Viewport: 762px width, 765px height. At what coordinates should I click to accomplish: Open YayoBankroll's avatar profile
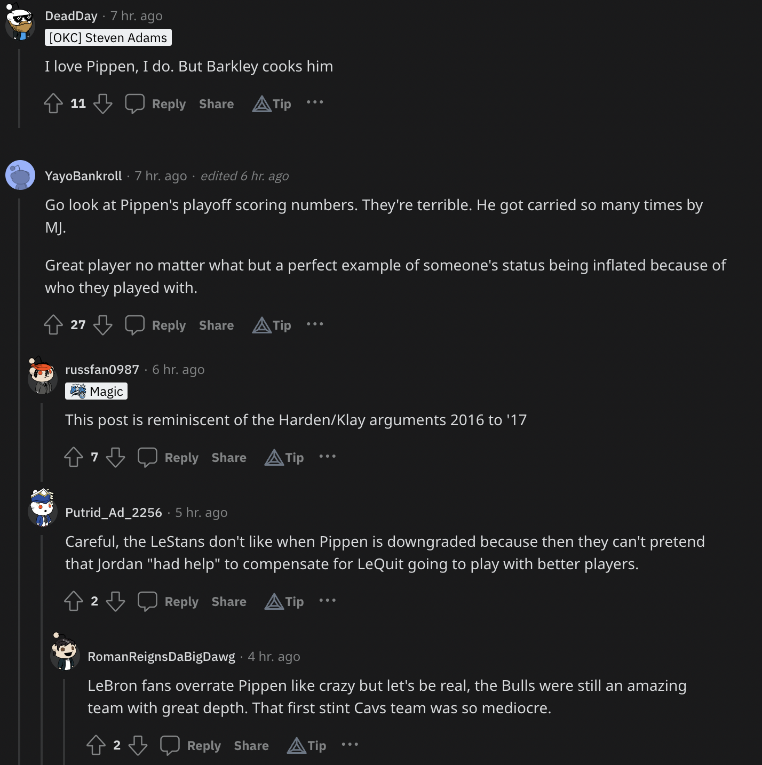(20, 175)
